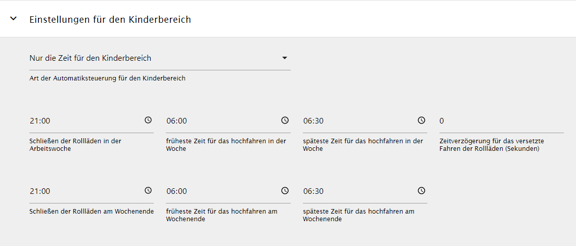The image size is (576, 246).
Task: Click label 'Schließen der Rollläden in der Arbeitswoche'
Action: coord(75,145)
